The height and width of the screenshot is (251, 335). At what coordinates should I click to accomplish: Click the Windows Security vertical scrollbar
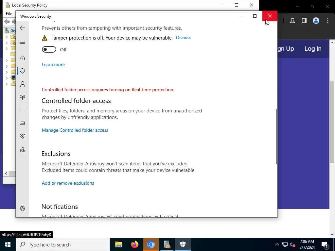[x=276, y=137]
